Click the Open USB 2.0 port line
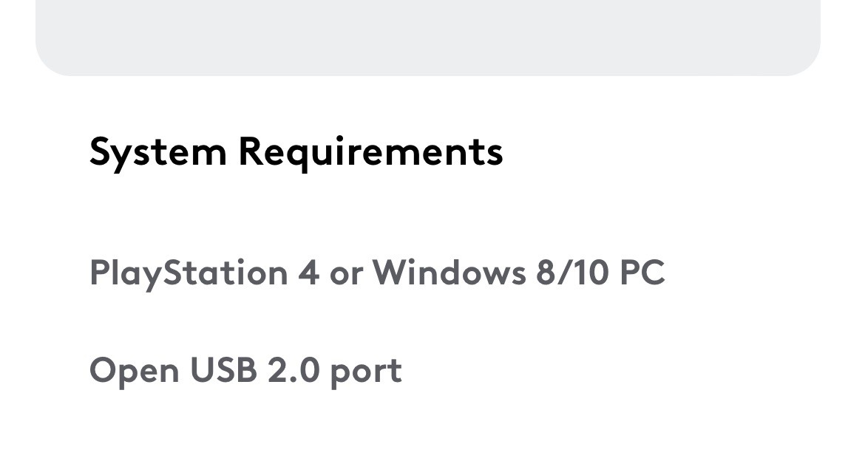Image resolution: width=865 pixels, height=458 pixels. (245, 370)
